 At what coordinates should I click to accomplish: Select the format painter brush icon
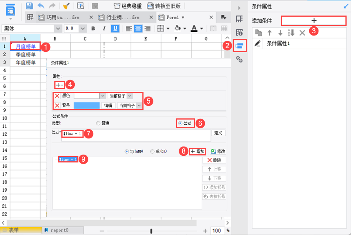(x=66, y=6)
